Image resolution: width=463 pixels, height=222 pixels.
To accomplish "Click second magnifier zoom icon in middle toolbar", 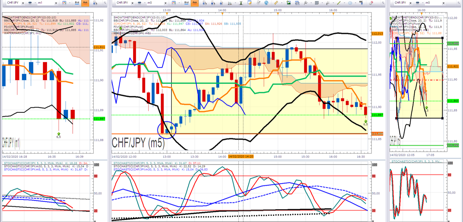I will [213, 3].
